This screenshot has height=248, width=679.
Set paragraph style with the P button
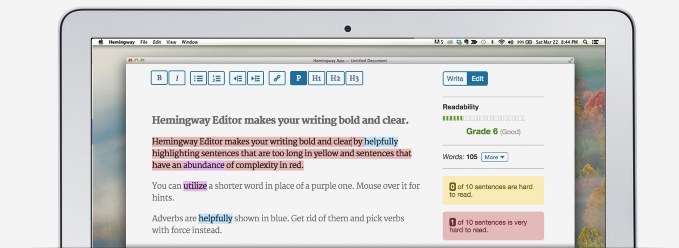click(298, 78)
